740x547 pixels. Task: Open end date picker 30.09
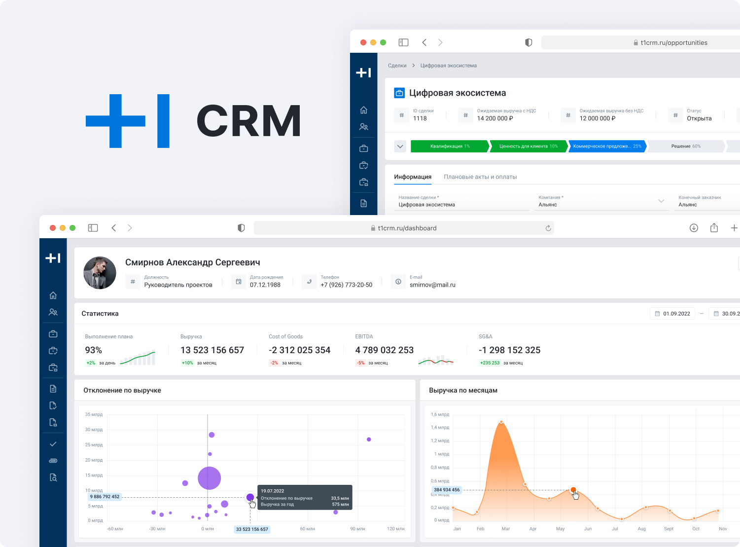pyautogui.click(x=725, y=314)
